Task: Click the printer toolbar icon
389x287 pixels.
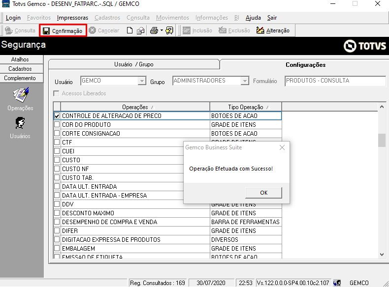Action: pos(154,30)
